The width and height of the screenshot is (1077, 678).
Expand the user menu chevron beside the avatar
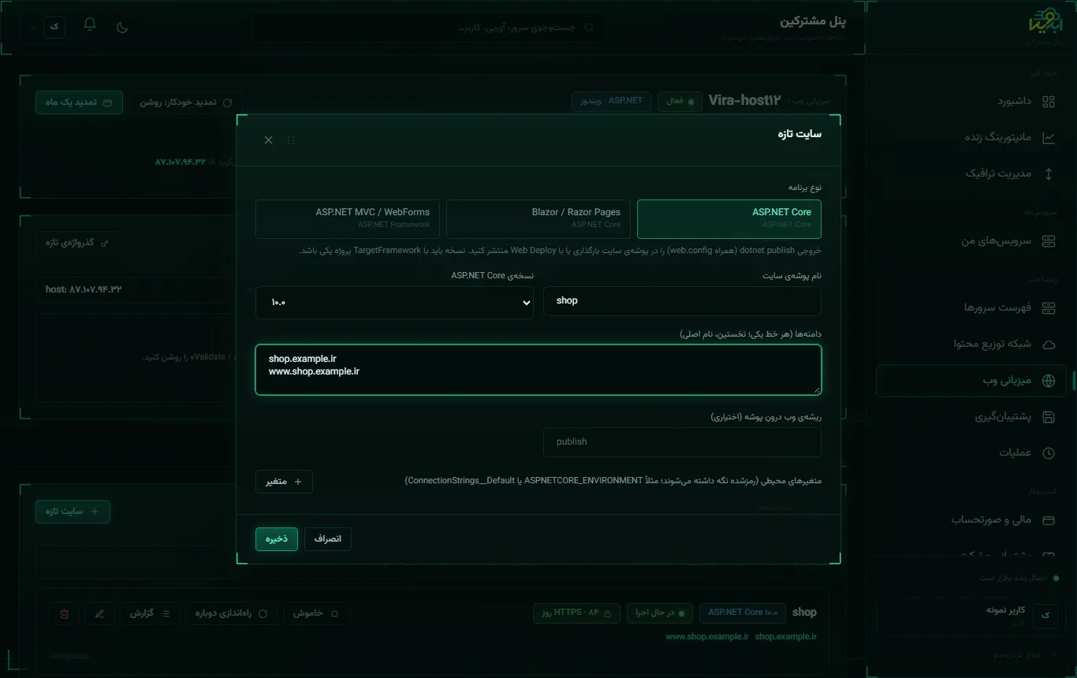(x=32, y=27)
